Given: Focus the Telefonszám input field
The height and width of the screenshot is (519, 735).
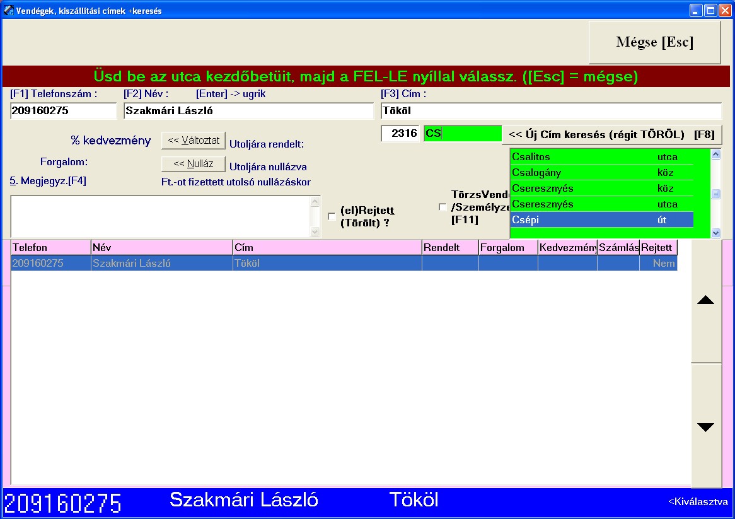Looking at the screenshot, I should coord(63,110).
